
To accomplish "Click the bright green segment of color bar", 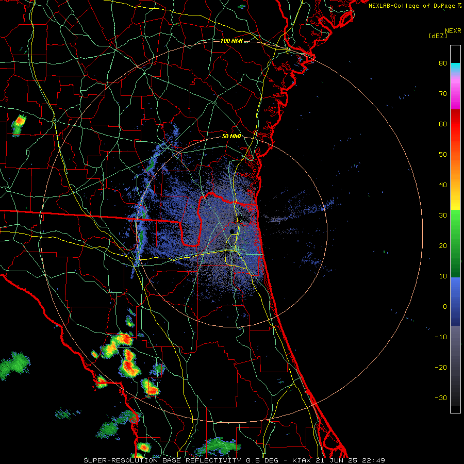I will point(455,219).
